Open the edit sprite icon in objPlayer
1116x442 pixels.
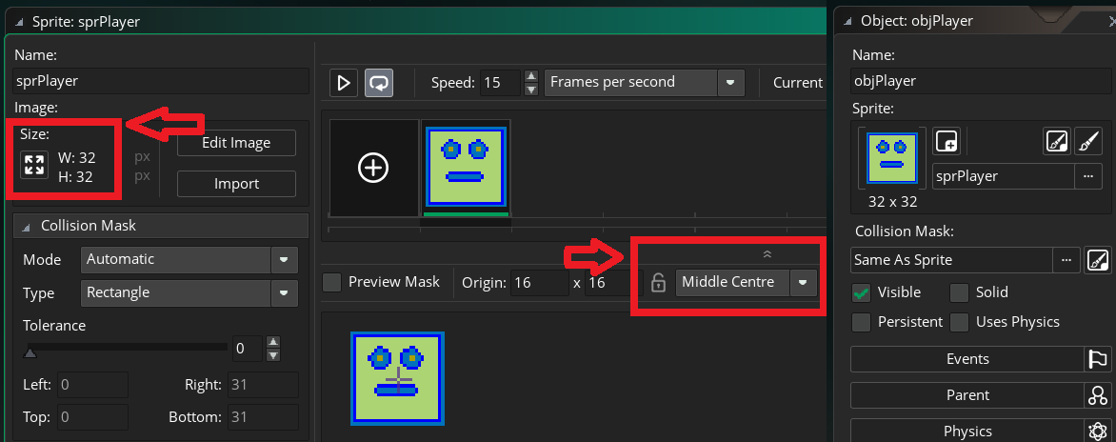[x=1057, y=142]
